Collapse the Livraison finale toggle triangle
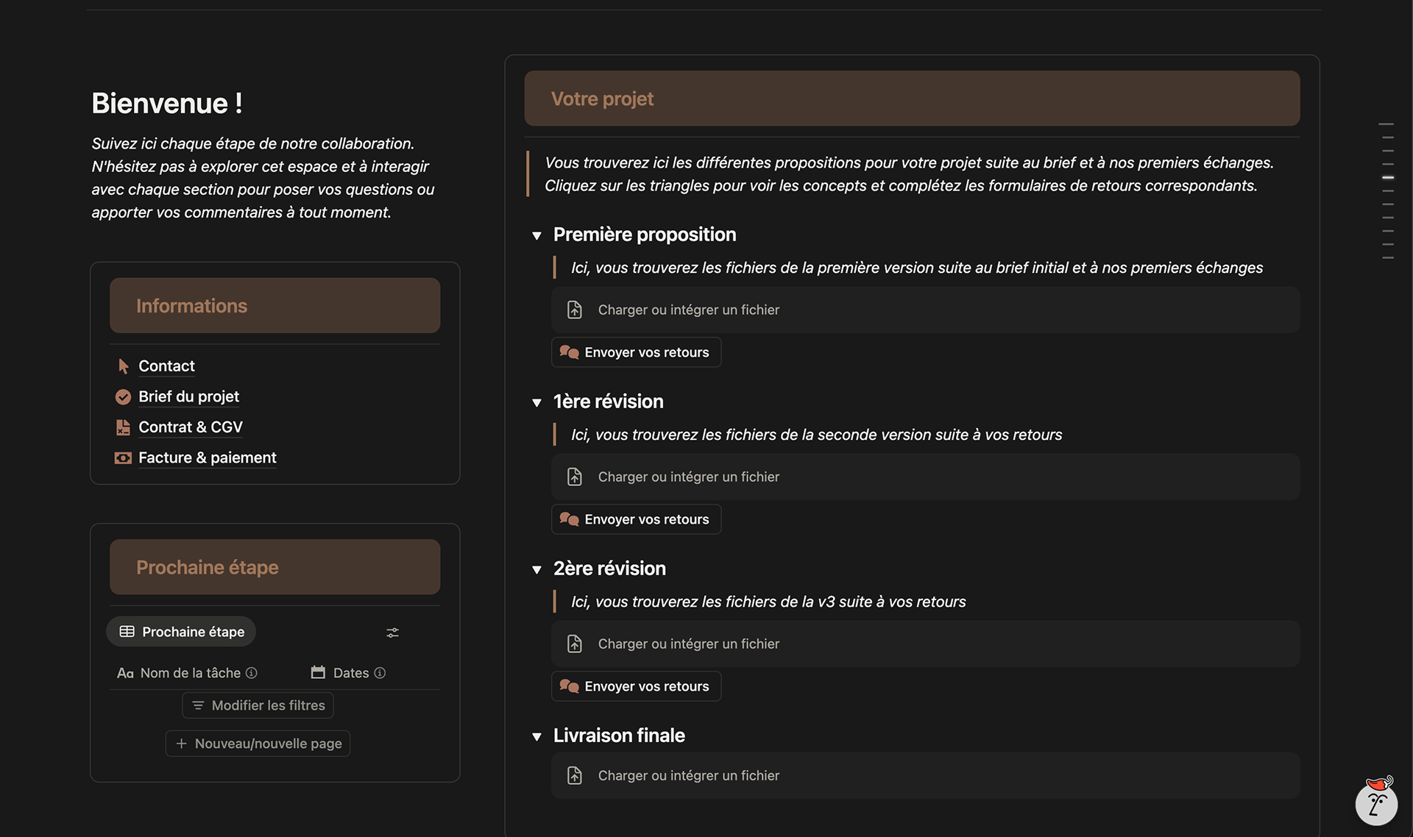The width and height of the screenshot is (1413, 837). click(536, 736)
